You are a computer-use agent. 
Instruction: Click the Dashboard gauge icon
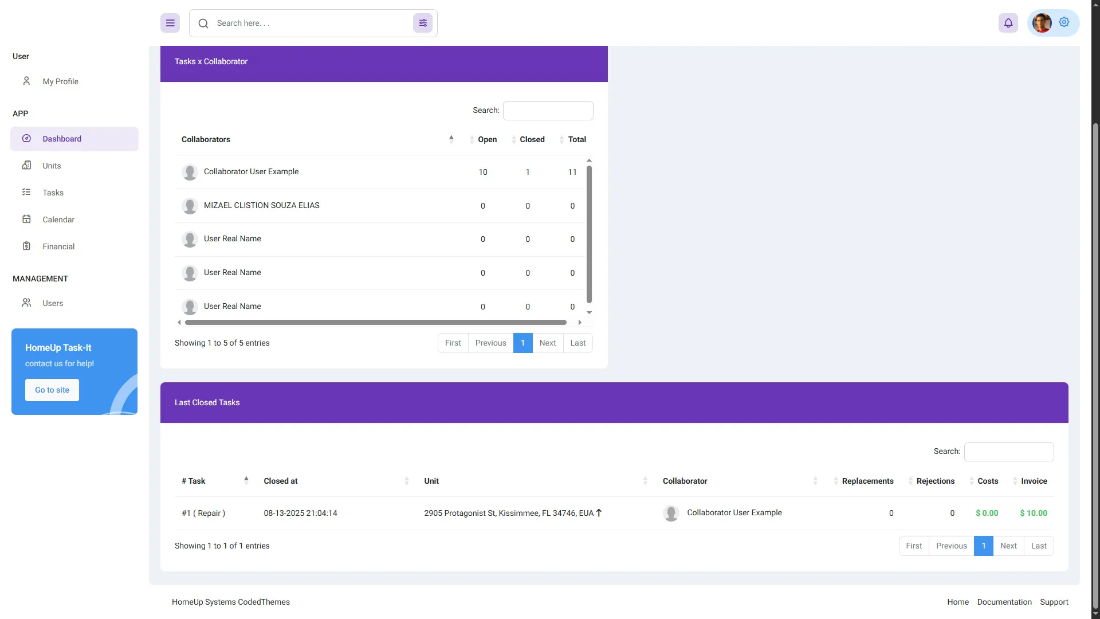[26, 138]
